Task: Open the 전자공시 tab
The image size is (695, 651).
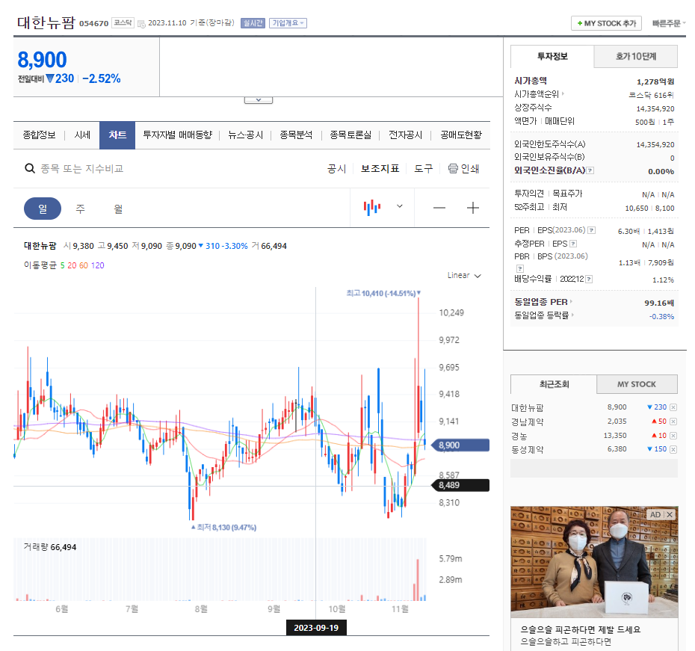Action: [x=406, y=135]
